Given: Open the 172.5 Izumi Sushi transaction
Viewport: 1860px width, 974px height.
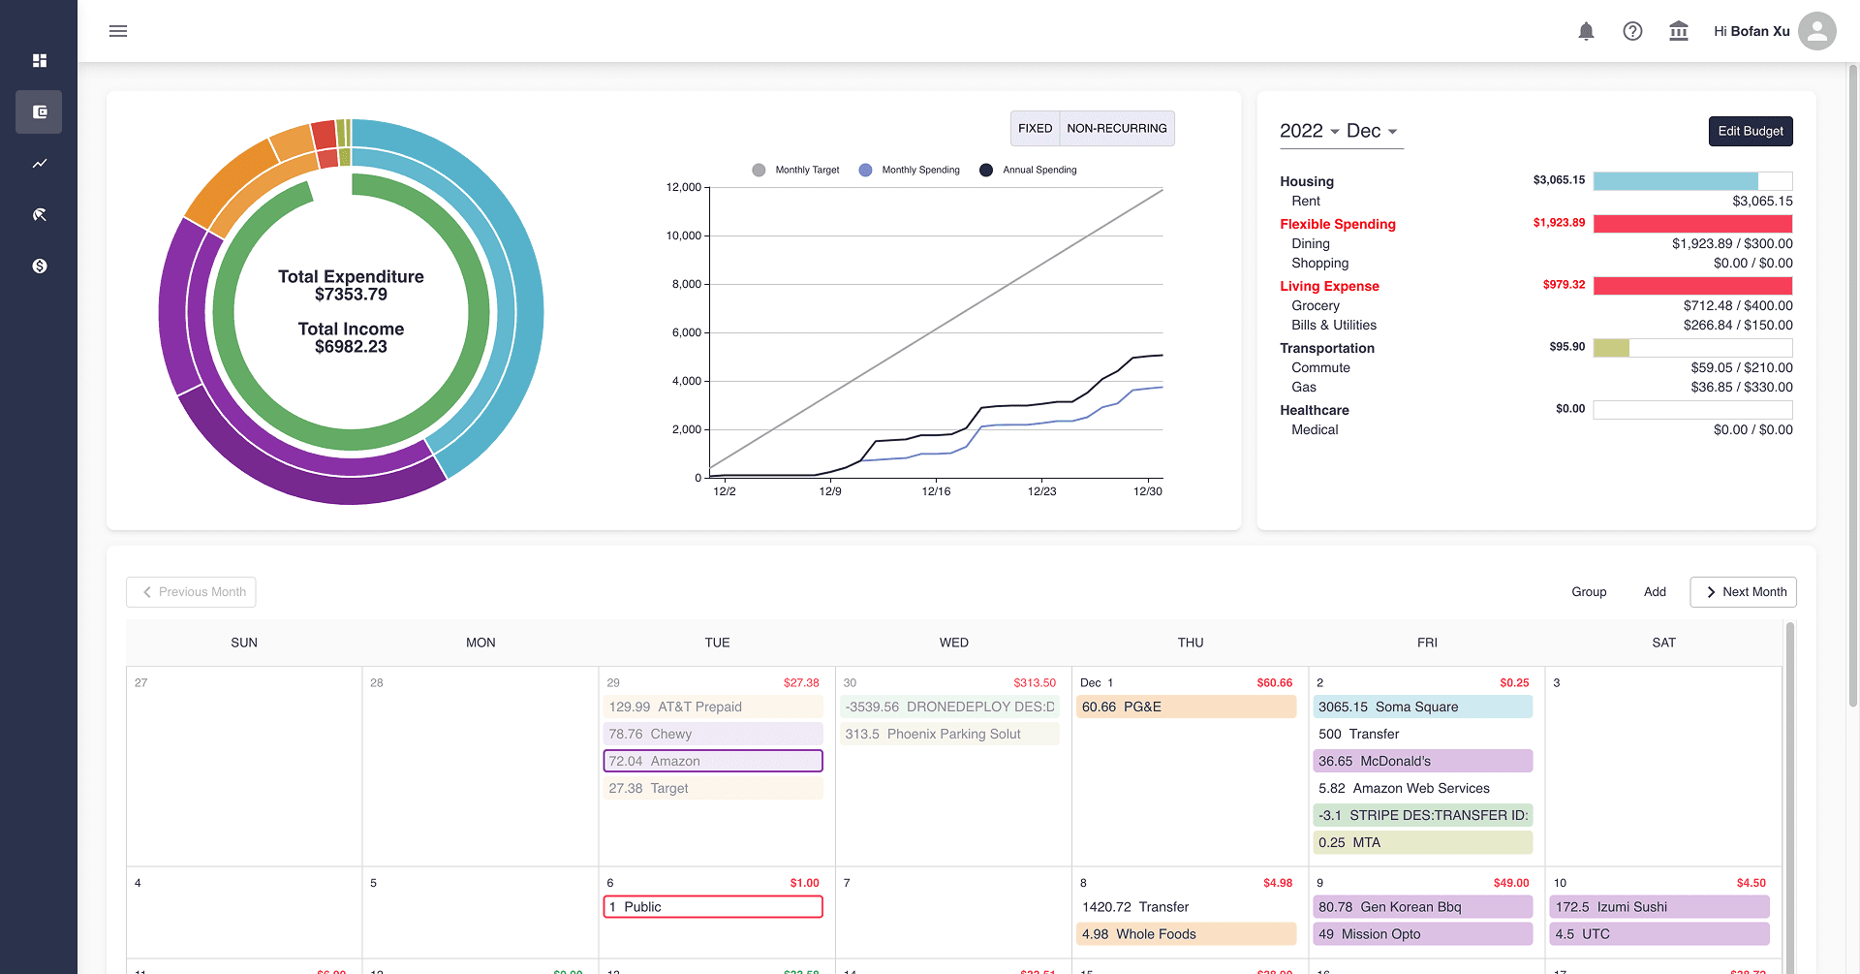Looking at the screenshot, I should tap(1660, 906).
